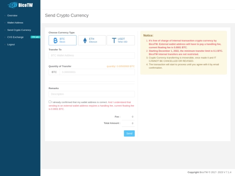Click the Fee value
Image resolution: width=235 pixels, height=176 pixels.
click(x=132, y=117)
